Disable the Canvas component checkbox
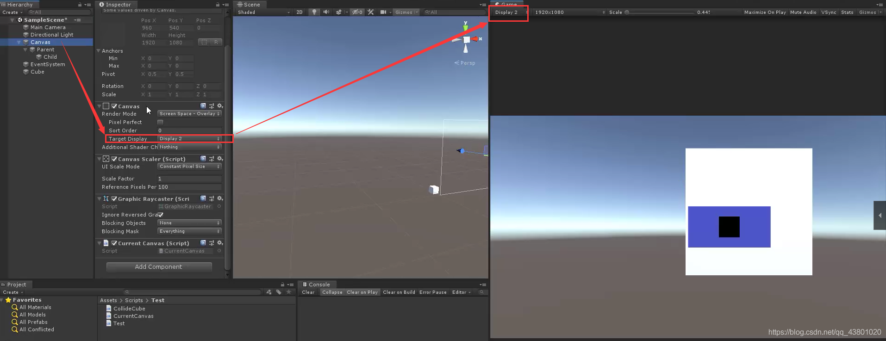 114,106
